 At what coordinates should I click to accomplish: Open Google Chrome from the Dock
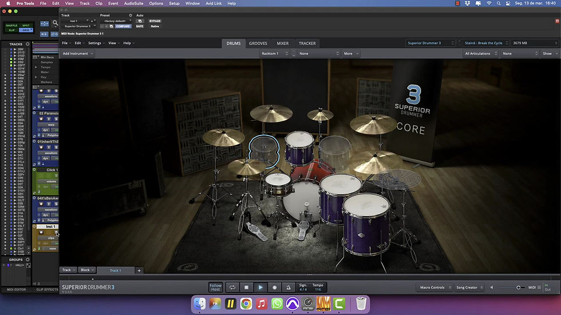tap(246, 304)
